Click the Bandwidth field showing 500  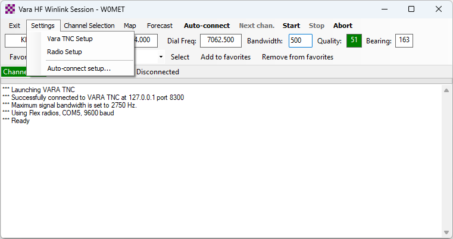pyautogui.click(x=301, y=40)
